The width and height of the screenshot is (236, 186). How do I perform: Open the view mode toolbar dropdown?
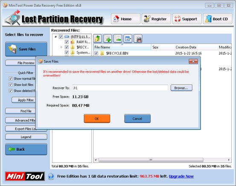pyautogui.click(x=128, y=38)
